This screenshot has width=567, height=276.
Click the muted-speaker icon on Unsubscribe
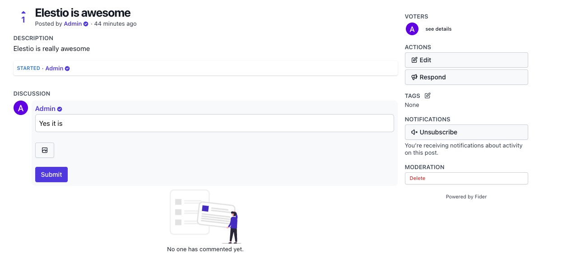tap(414, 132)
